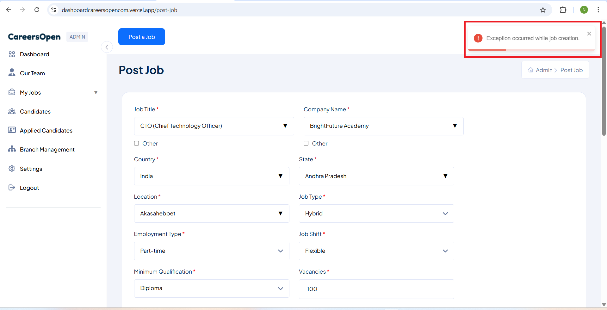The image size is (607, 310).
Task: Click the Candidates group icon
Action: 12,111
